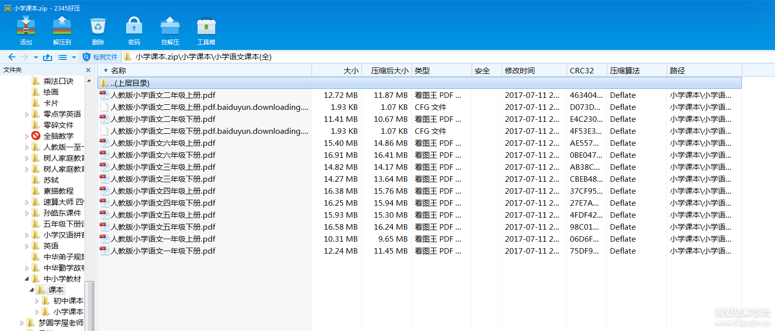
Task: Select the 乘法口诀 folder in tree
Action: click(x=58, y=81)
